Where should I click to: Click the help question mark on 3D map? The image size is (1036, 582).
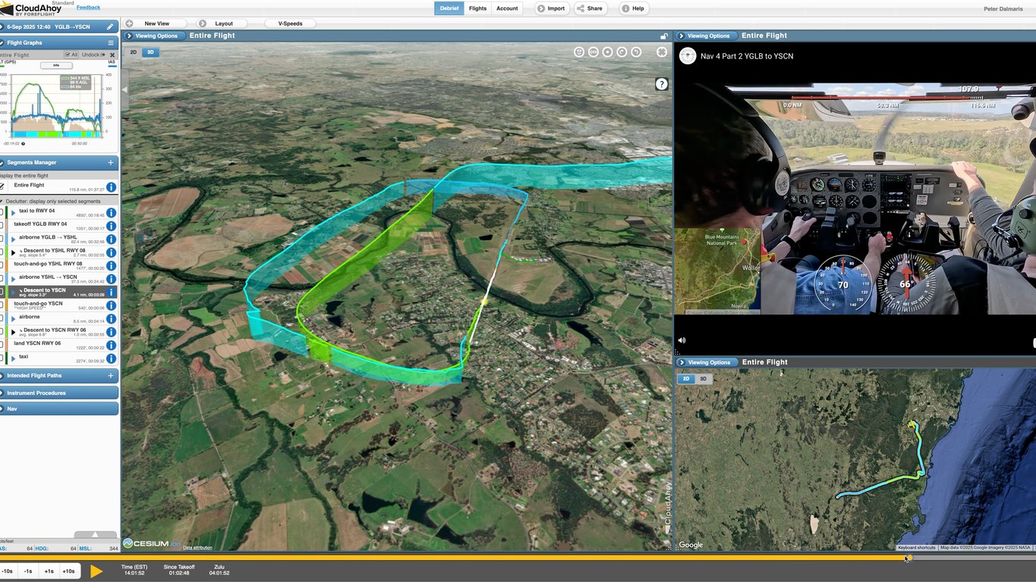pos(661,84)
